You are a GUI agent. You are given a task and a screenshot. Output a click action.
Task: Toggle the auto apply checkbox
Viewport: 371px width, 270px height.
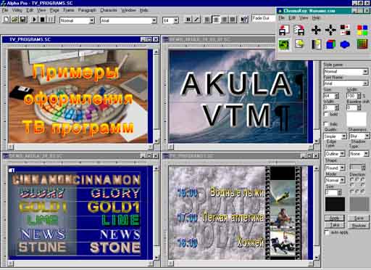tap(327, 232)
